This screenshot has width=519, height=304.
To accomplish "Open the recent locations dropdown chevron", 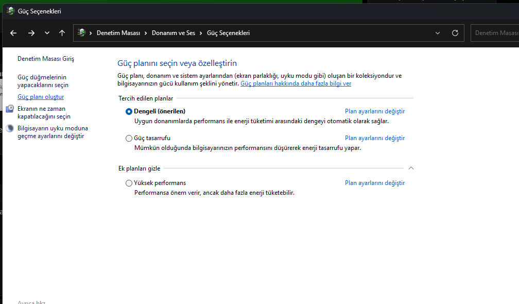I will pyautogui.click(x=47, y=33).
